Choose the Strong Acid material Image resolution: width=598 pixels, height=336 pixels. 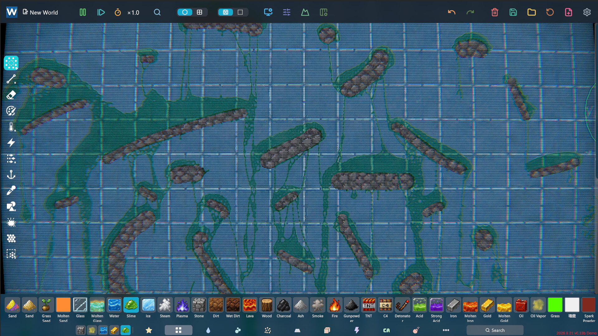pyautogui.click(x=436, y=310)
